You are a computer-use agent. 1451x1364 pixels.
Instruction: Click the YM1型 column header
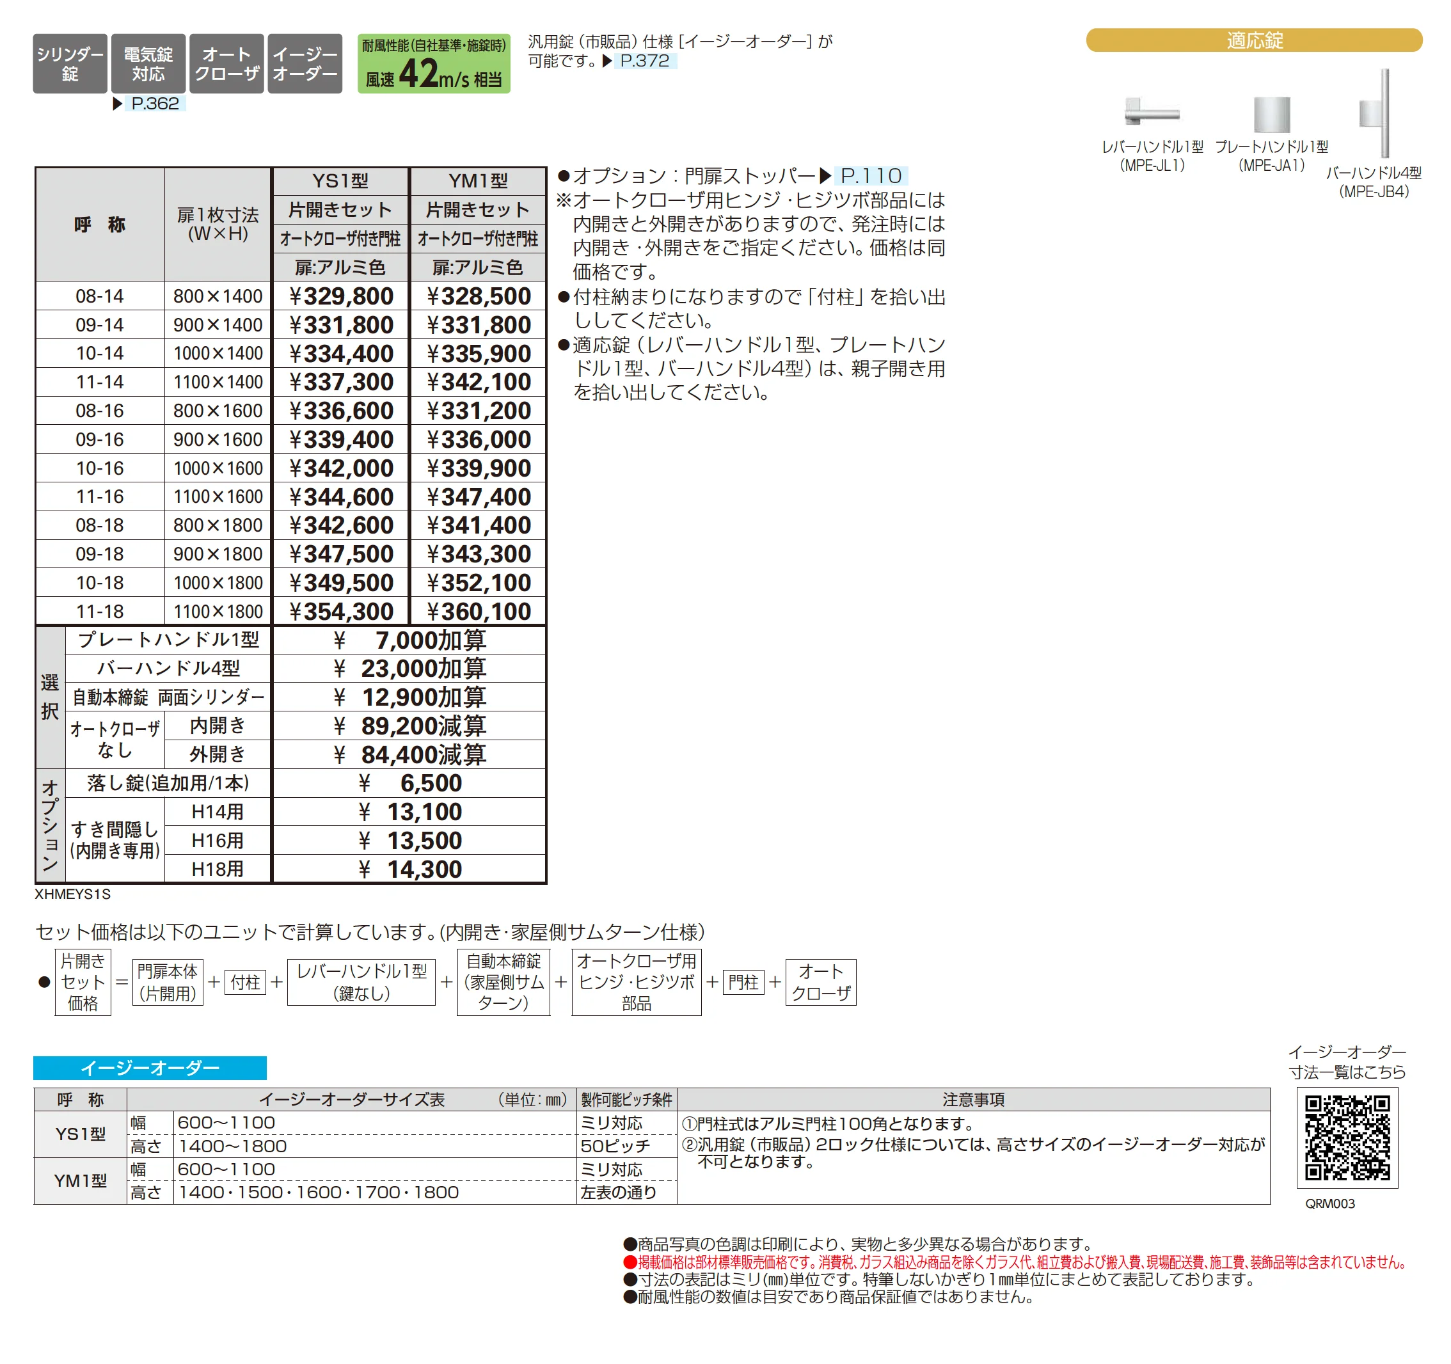[x=478, y=181]
